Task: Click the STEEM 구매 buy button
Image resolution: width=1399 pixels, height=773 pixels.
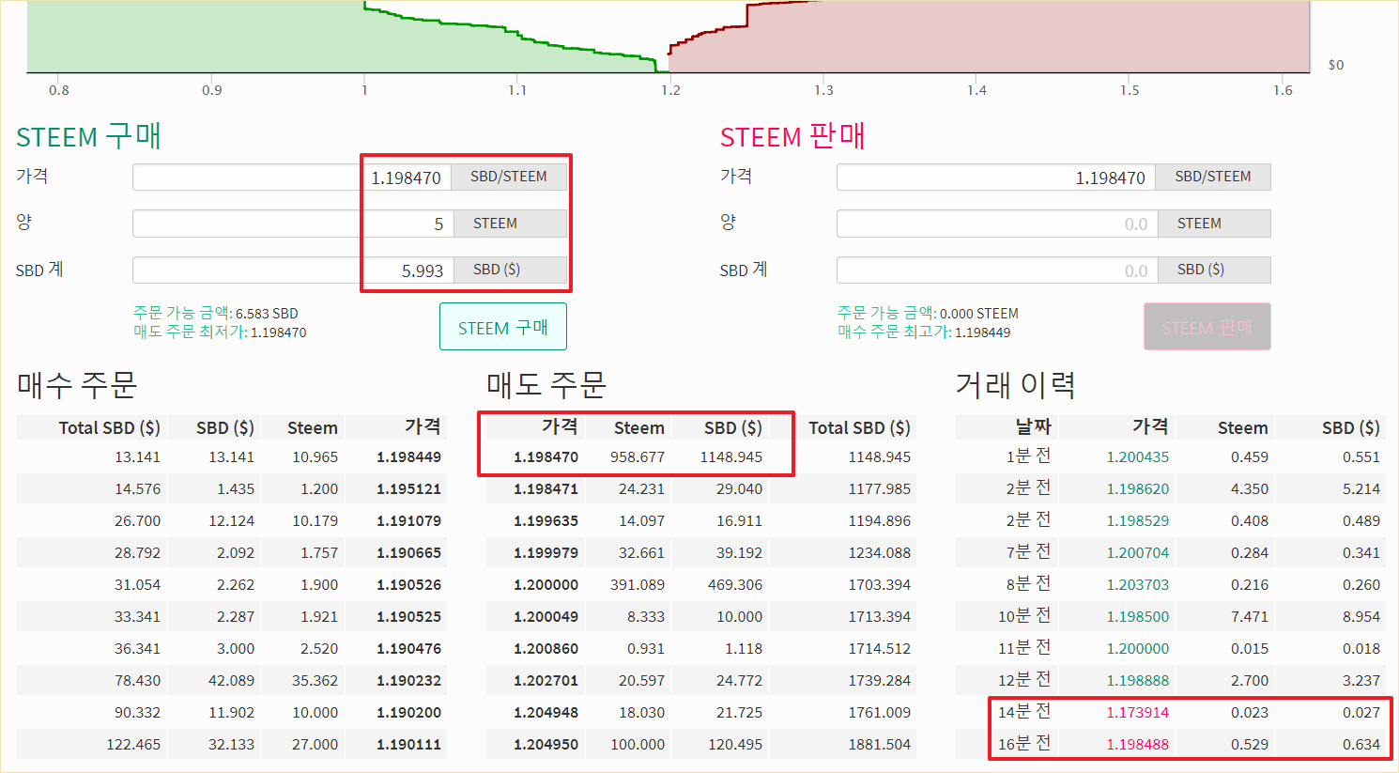Action: (503, 327)
